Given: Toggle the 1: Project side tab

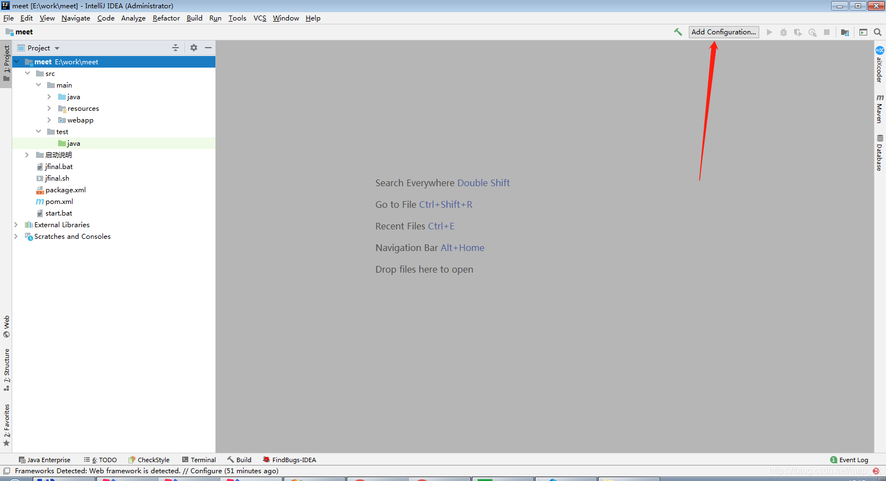Looking at the screenshot, I should (6, 63).
